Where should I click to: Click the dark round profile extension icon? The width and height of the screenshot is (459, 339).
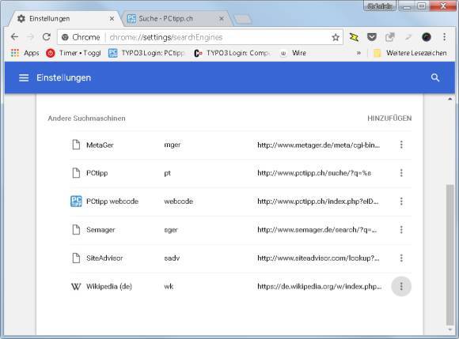(427, 37)
